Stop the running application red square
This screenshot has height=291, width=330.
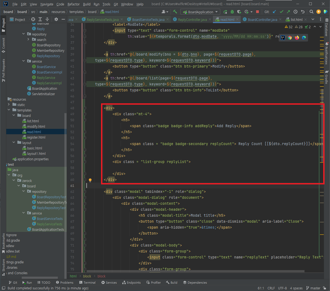[x=257, y=12]
